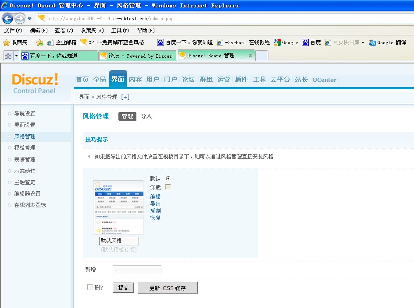Go to 运营 in admin navigation

224,80
